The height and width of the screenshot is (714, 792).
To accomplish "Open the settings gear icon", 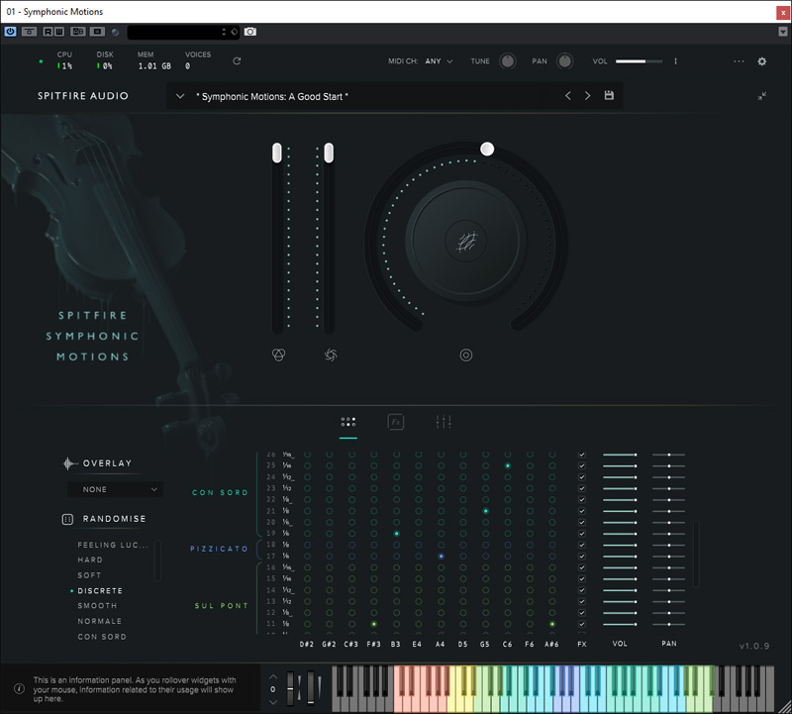I will coord(762,61).
